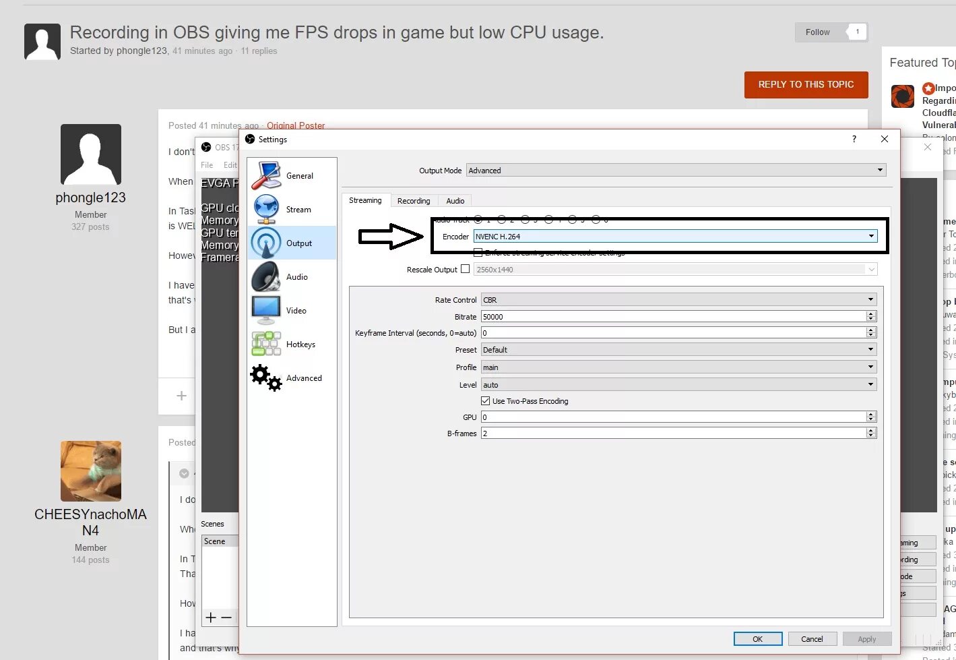Close the Settings dialog with the X
The width and height of the screenshot is (956, 660).
(885, 139)
